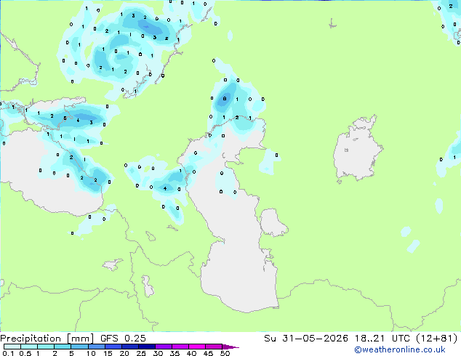Pick the 15 to 20 mm legend swatch
Image resolution: width=461 pixels, height=356 pixels.
pos(113,347)
